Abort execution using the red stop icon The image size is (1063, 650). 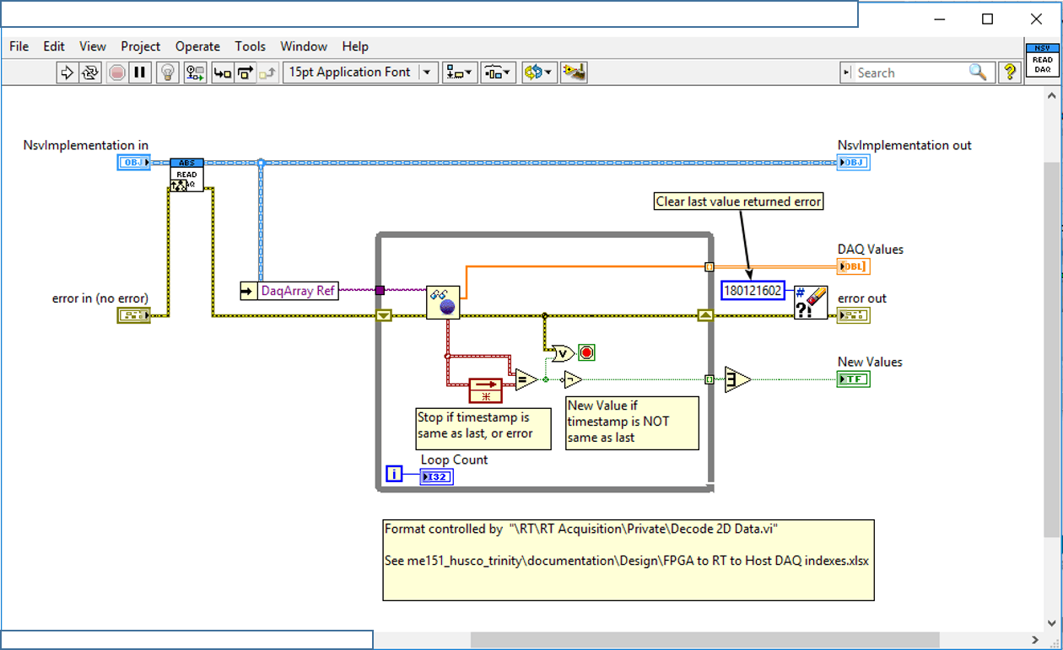tap(116, 72)
